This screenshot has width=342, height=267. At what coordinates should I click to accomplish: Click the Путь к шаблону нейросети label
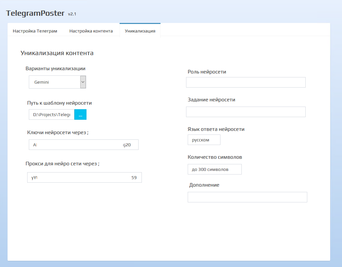click(59, 103)
